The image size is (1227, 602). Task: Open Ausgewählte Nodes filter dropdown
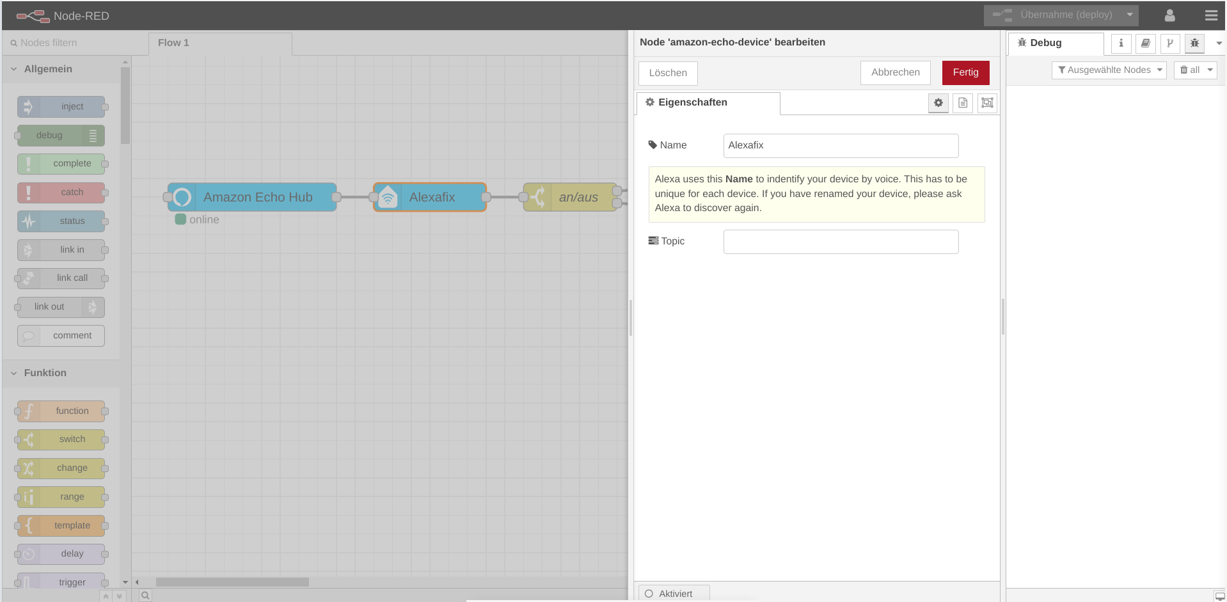tap(1109, 70)
